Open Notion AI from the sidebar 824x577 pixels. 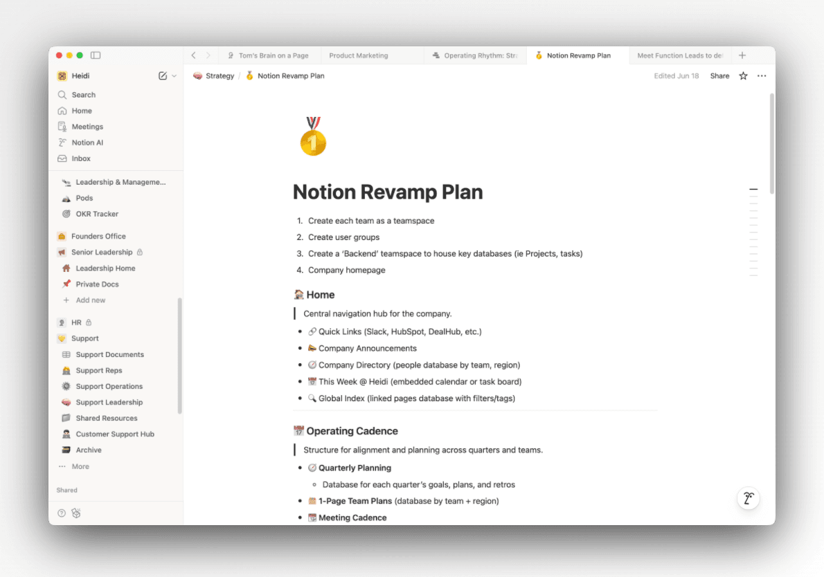(87, 142)
